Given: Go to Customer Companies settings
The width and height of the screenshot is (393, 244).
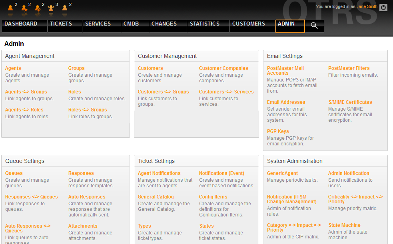Looking at the screenshot, I should click(223, 68).
